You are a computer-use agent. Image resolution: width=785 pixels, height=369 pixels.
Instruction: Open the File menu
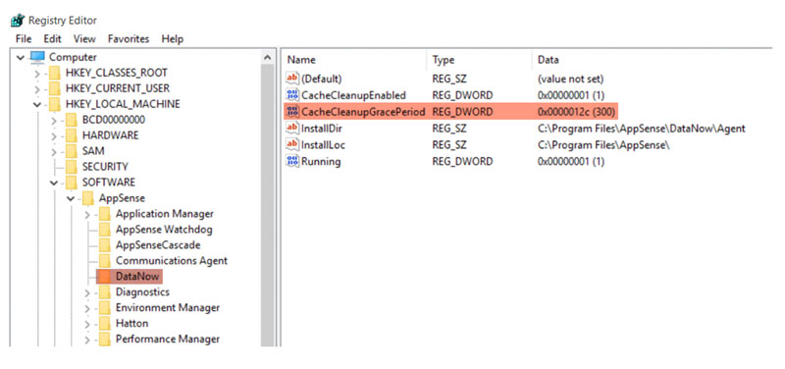pos(24,38)
